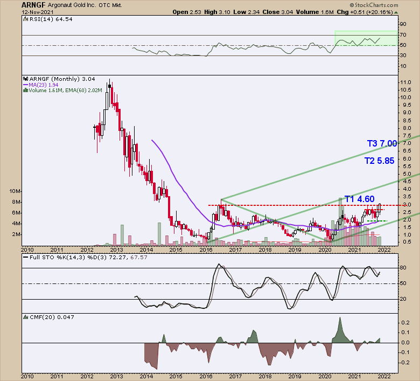Click the ARNGF ticker symbol title
The image size is (420, 381).
[33, 5]
